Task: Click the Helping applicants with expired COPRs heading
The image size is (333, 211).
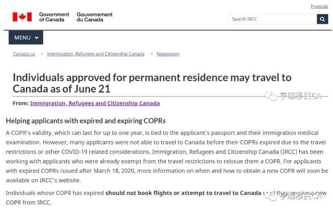Action: 85,121
